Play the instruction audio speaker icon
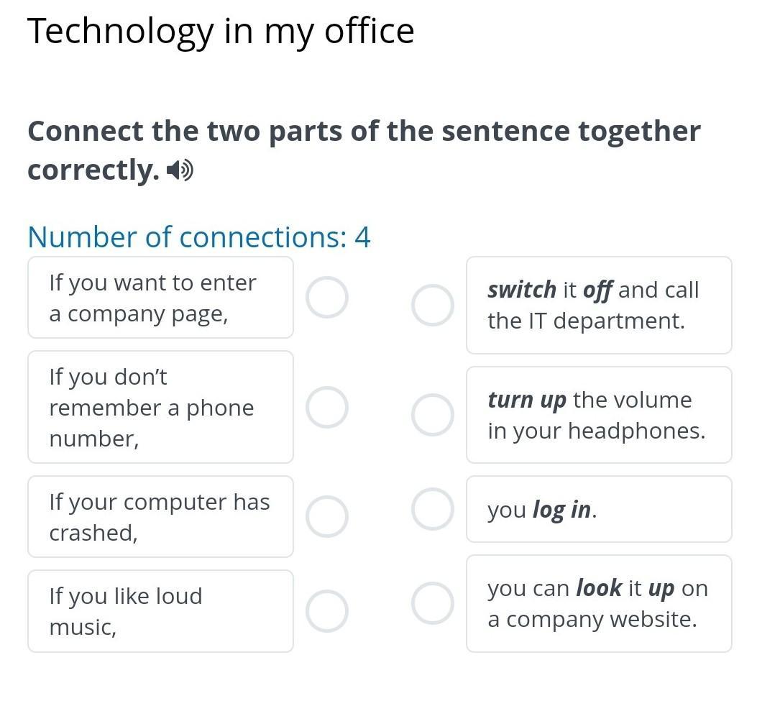Screen dimensions: 757x719 (x=180, y=170)
